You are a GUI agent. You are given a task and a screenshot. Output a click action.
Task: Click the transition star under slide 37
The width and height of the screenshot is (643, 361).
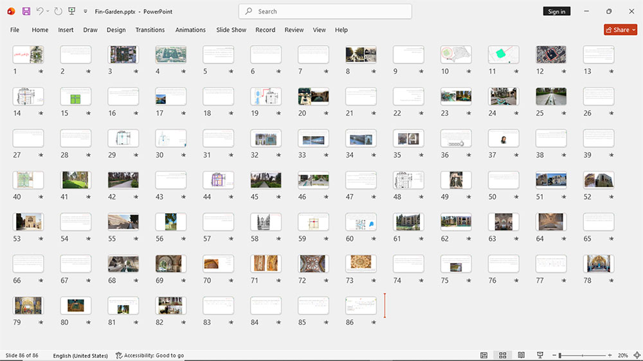[x=516, y=155]
